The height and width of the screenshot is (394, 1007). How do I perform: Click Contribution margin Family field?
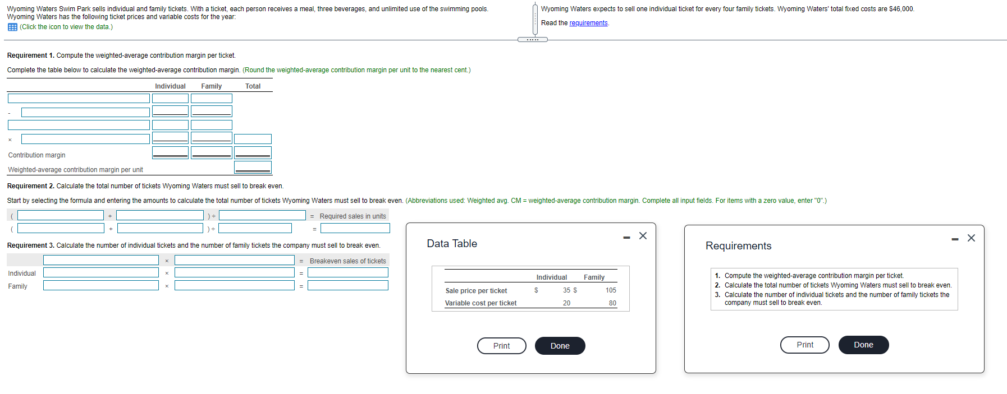[212, 152]
